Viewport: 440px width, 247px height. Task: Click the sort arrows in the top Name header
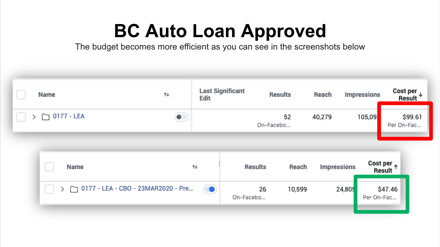(166, 95)
